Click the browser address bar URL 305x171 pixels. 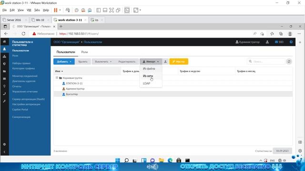pyautogui.click(x=79, y=34)
